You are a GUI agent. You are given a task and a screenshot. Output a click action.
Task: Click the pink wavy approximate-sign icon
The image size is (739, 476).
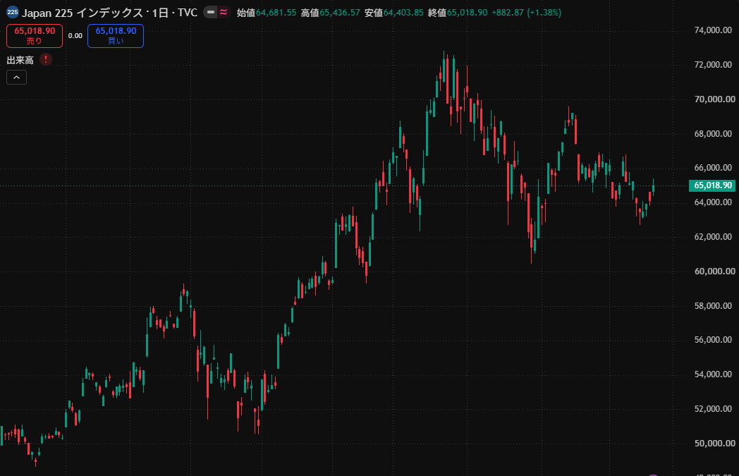pyautogui.click(x=224, y=12)
